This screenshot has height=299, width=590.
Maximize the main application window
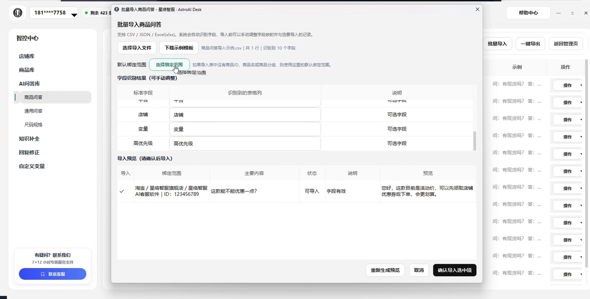pos(572,13)
